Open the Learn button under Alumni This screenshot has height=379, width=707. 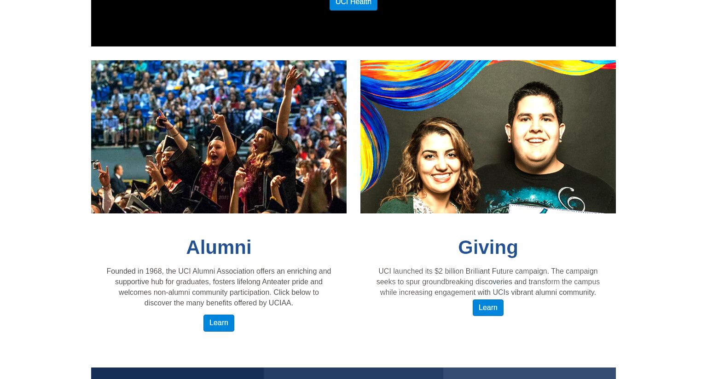219,323
